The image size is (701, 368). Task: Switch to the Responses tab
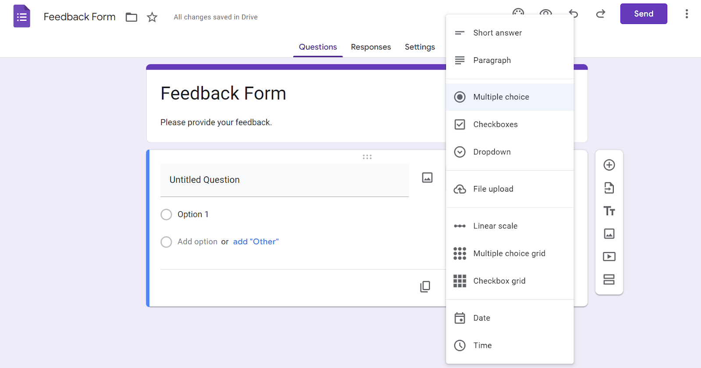pos(371,47)
